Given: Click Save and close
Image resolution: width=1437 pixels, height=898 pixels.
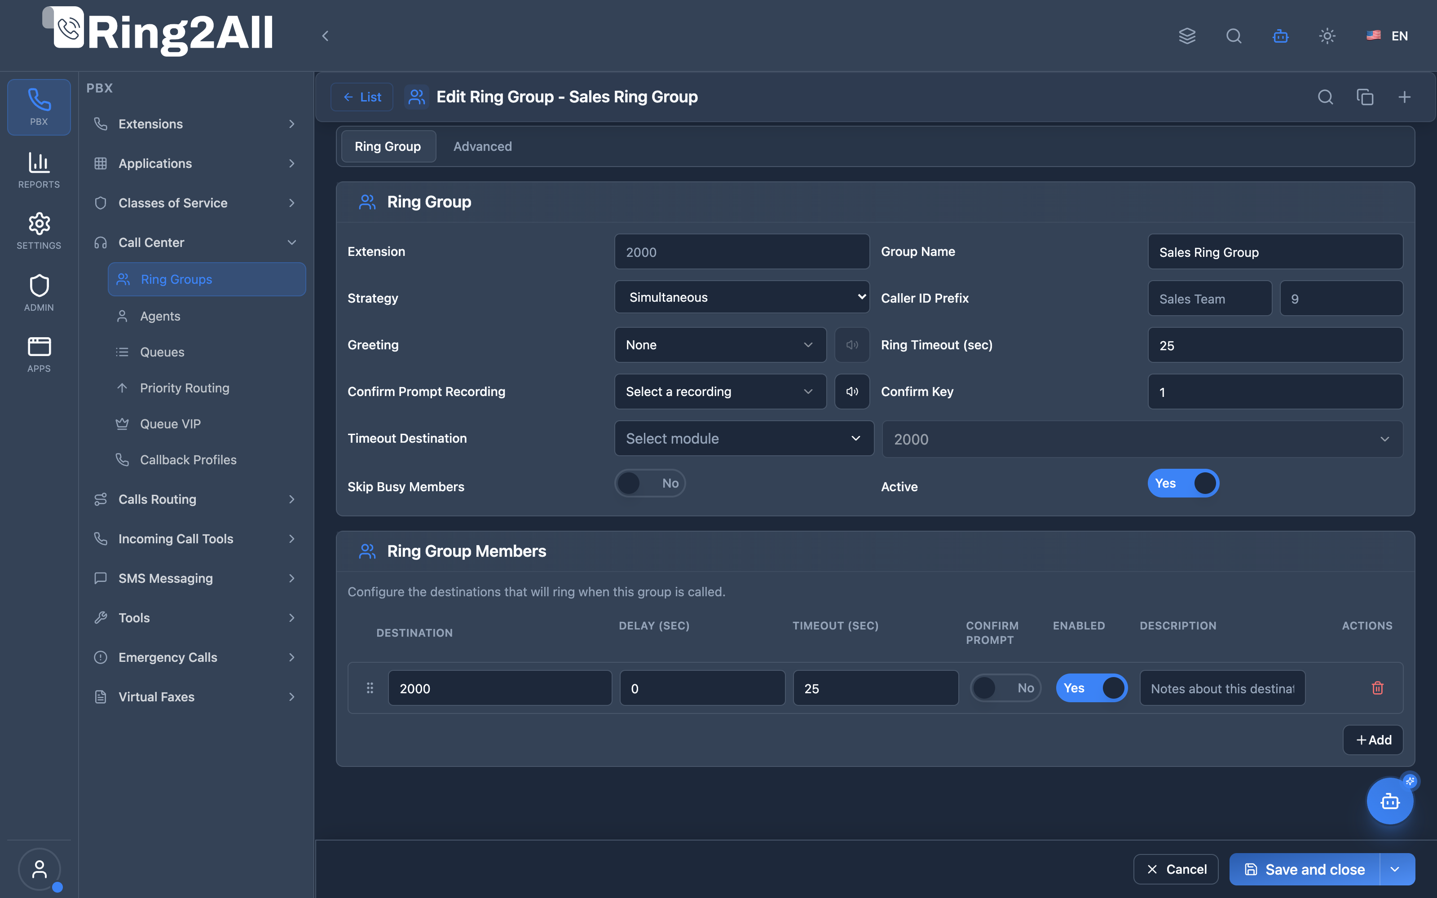Looking at the screenshot, I should click(1305, 870).
